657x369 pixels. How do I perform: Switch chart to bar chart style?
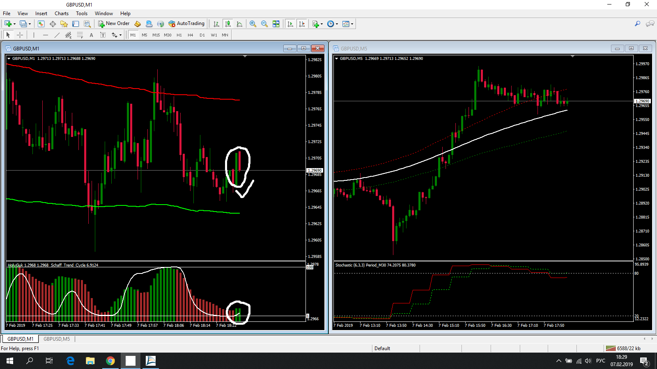click(x=216, y=24)
